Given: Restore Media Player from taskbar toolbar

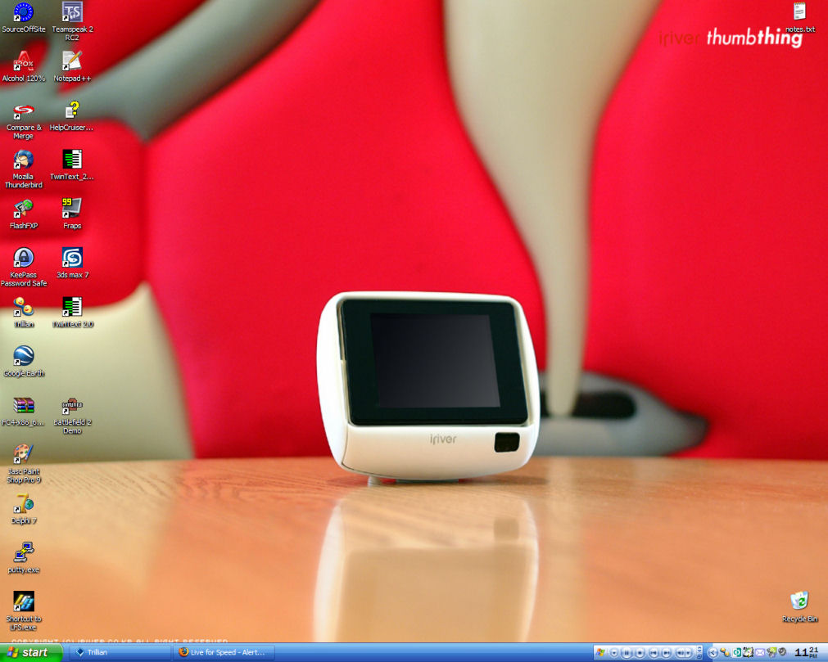Looking at the screenshot, I should point(699,657).
